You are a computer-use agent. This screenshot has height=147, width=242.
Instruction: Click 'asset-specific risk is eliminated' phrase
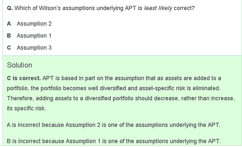click(180, 88)
